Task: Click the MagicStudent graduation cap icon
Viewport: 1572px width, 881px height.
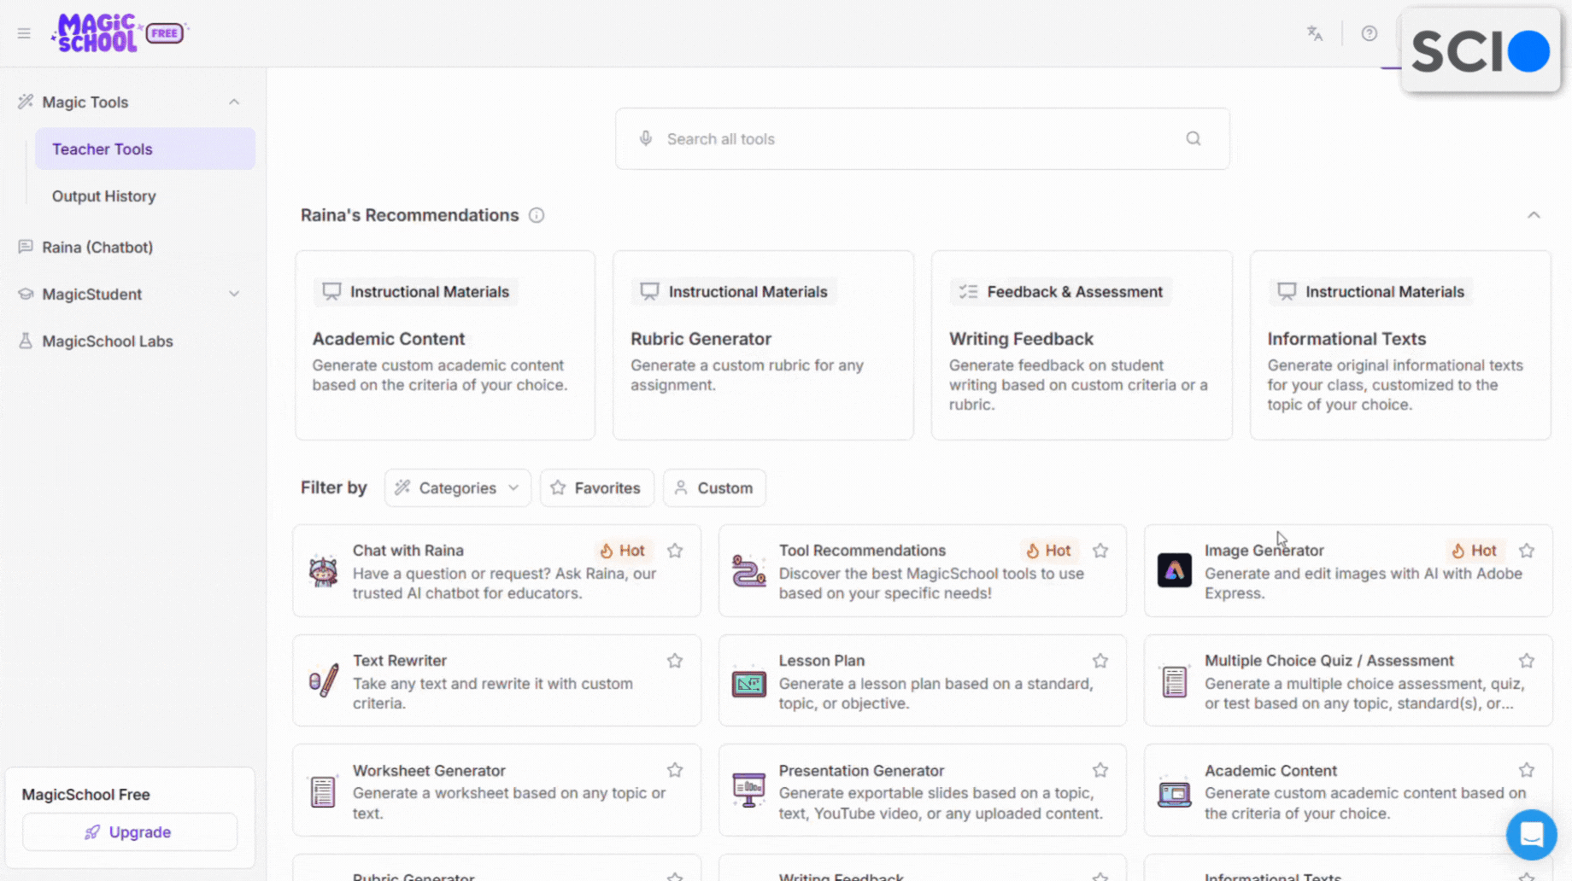Action: click(26, 294)
